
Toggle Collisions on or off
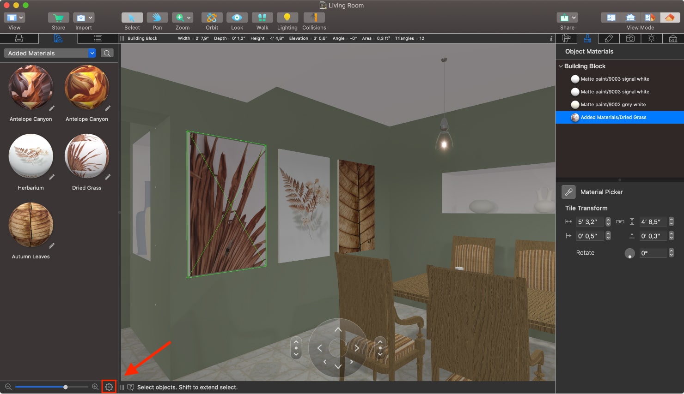(x=314, y=18)
